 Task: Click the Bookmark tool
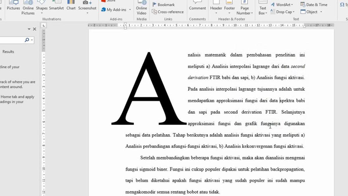[164, 5]
